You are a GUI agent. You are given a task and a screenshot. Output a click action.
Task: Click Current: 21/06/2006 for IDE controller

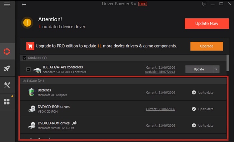coord(160,68)
